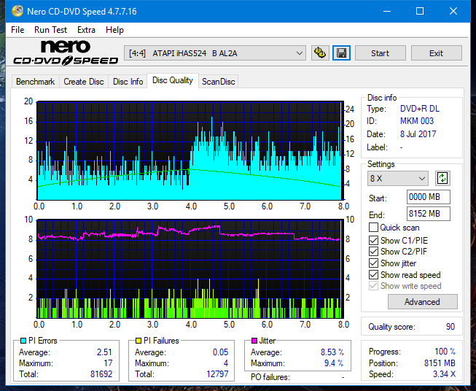Click the lower PI failures jitter graph
476x391 pixels.
(190, 269)
